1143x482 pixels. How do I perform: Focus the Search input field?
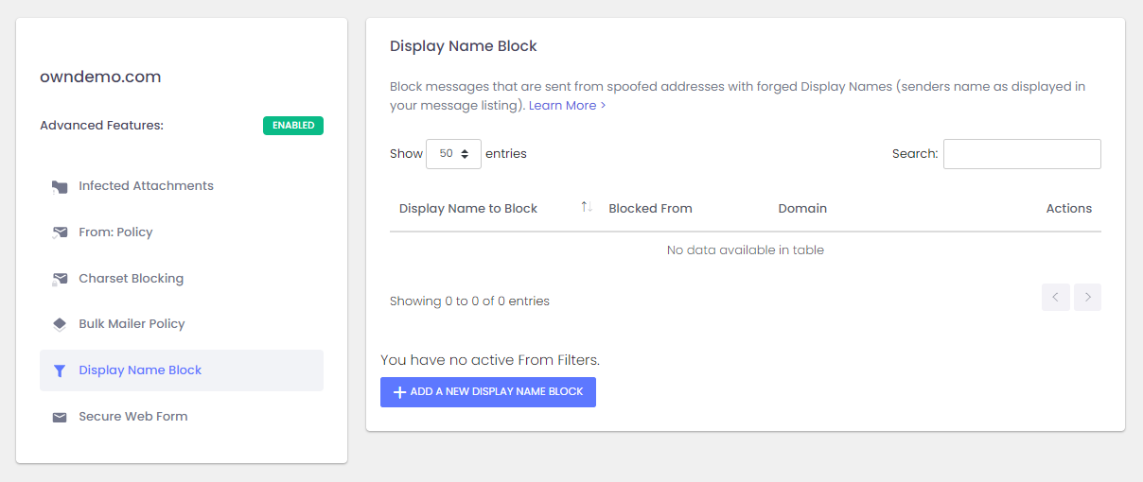coord(1022,154)
